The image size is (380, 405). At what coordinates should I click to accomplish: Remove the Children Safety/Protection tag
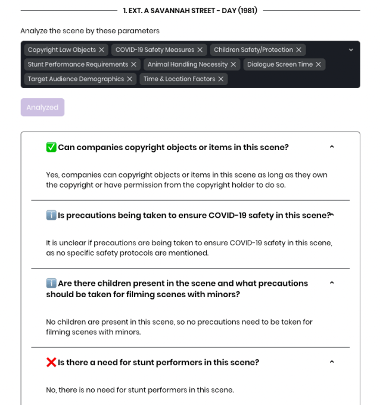(299, 50)
